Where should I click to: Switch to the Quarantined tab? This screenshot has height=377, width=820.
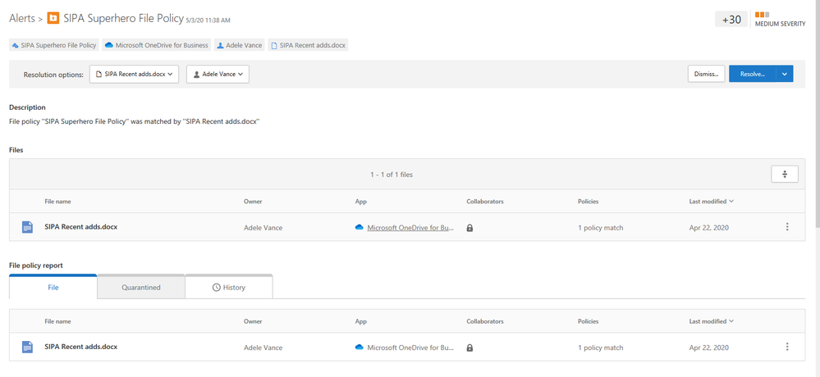(x=141, y=287)
